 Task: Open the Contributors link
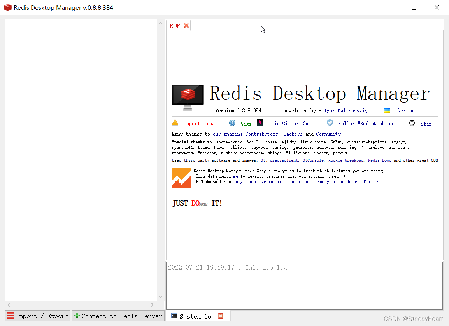(x=261, y=134)
